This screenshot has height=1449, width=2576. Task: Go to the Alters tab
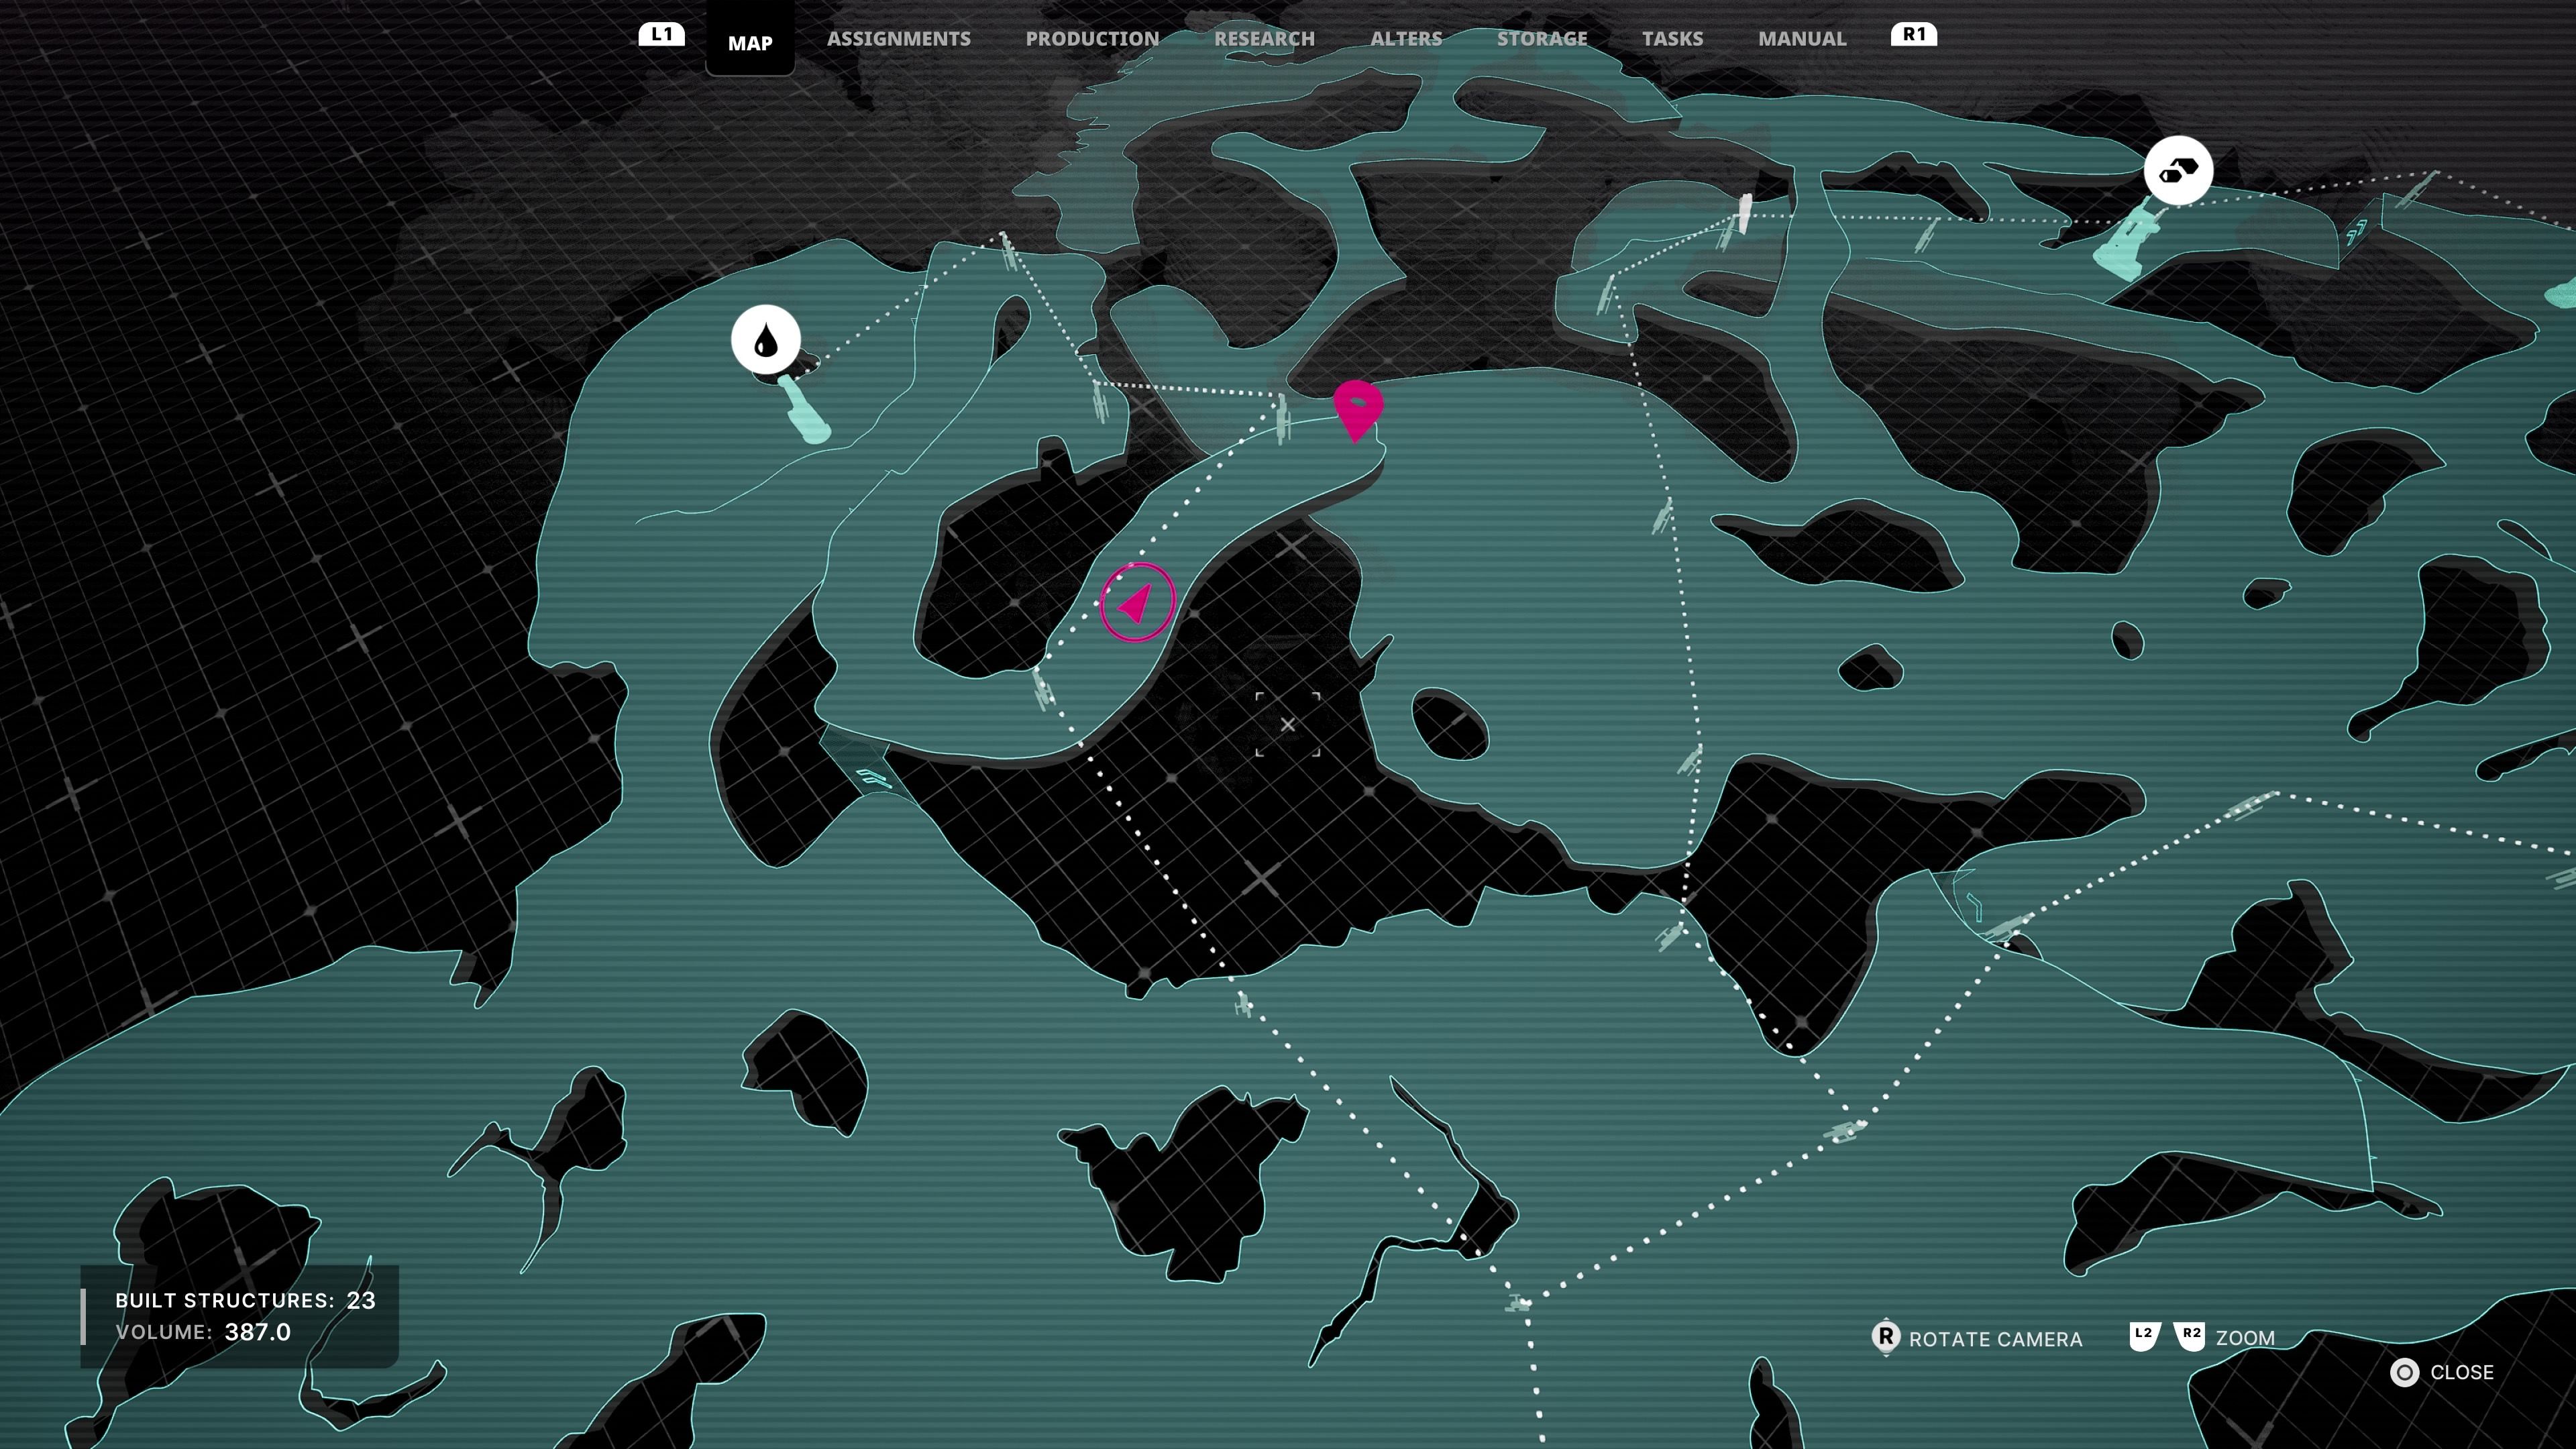tap(1406, 39)
